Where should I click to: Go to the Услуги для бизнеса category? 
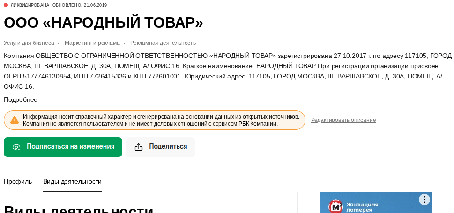pyautogui.click(x=29, y=43)
